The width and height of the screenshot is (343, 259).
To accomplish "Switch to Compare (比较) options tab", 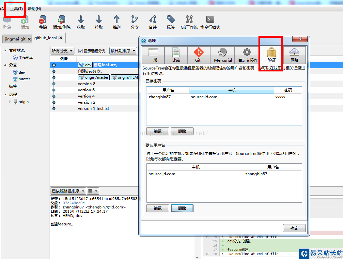I will [x=176, y=55].
